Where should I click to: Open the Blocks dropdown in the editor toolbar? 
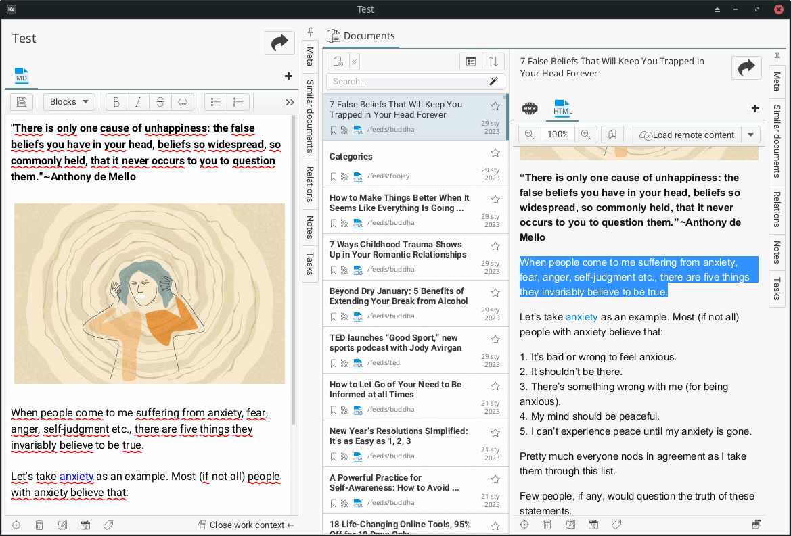click(x=69, y=102)
